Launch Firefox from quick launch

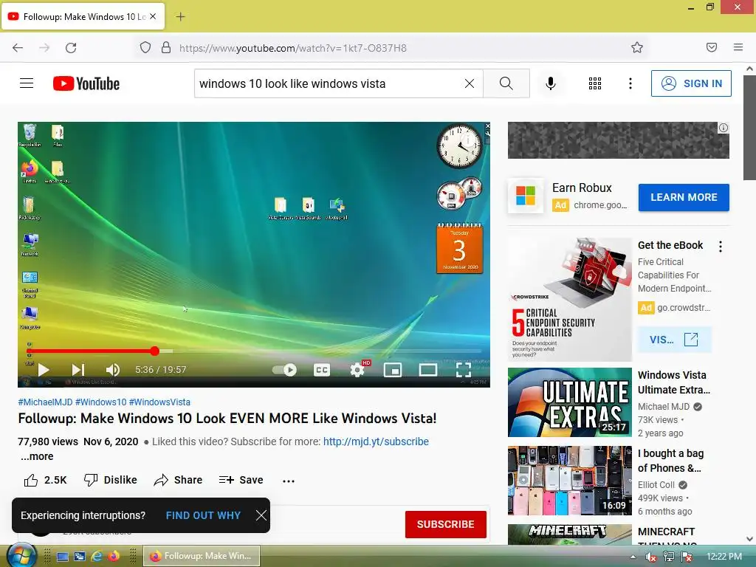114,557
